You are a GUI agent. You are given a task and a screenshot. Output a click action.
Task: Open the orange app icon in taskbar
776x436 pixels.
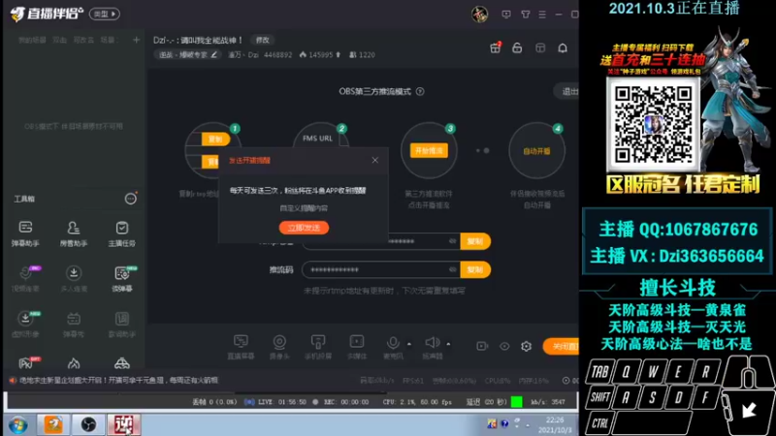click(x=53, y=424)
